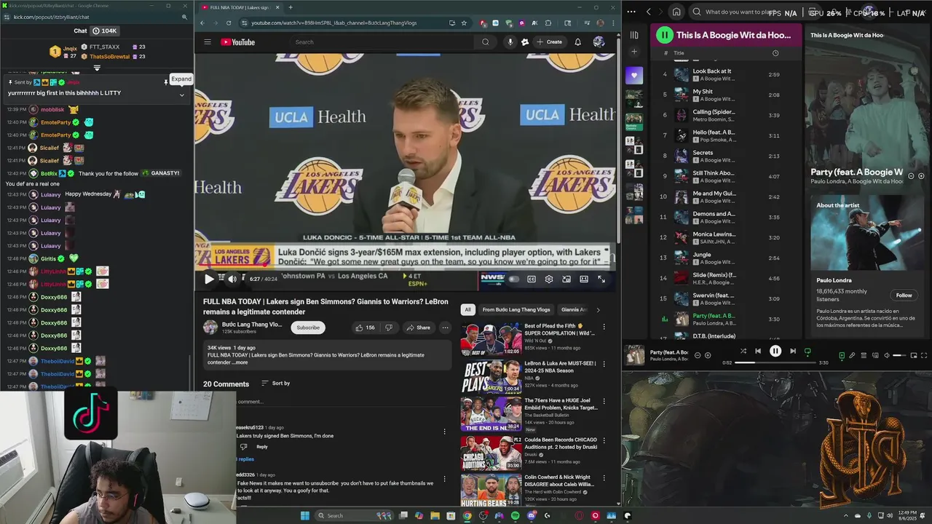Reload the YouTube page in Chrome
The width and height of the screenshot is (932, 524).
click(x=227, y=23)
